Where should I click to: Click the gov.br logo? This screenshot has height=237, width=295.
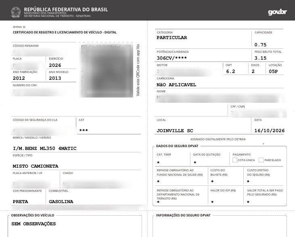pyautogui.click(x=277, y=12)
